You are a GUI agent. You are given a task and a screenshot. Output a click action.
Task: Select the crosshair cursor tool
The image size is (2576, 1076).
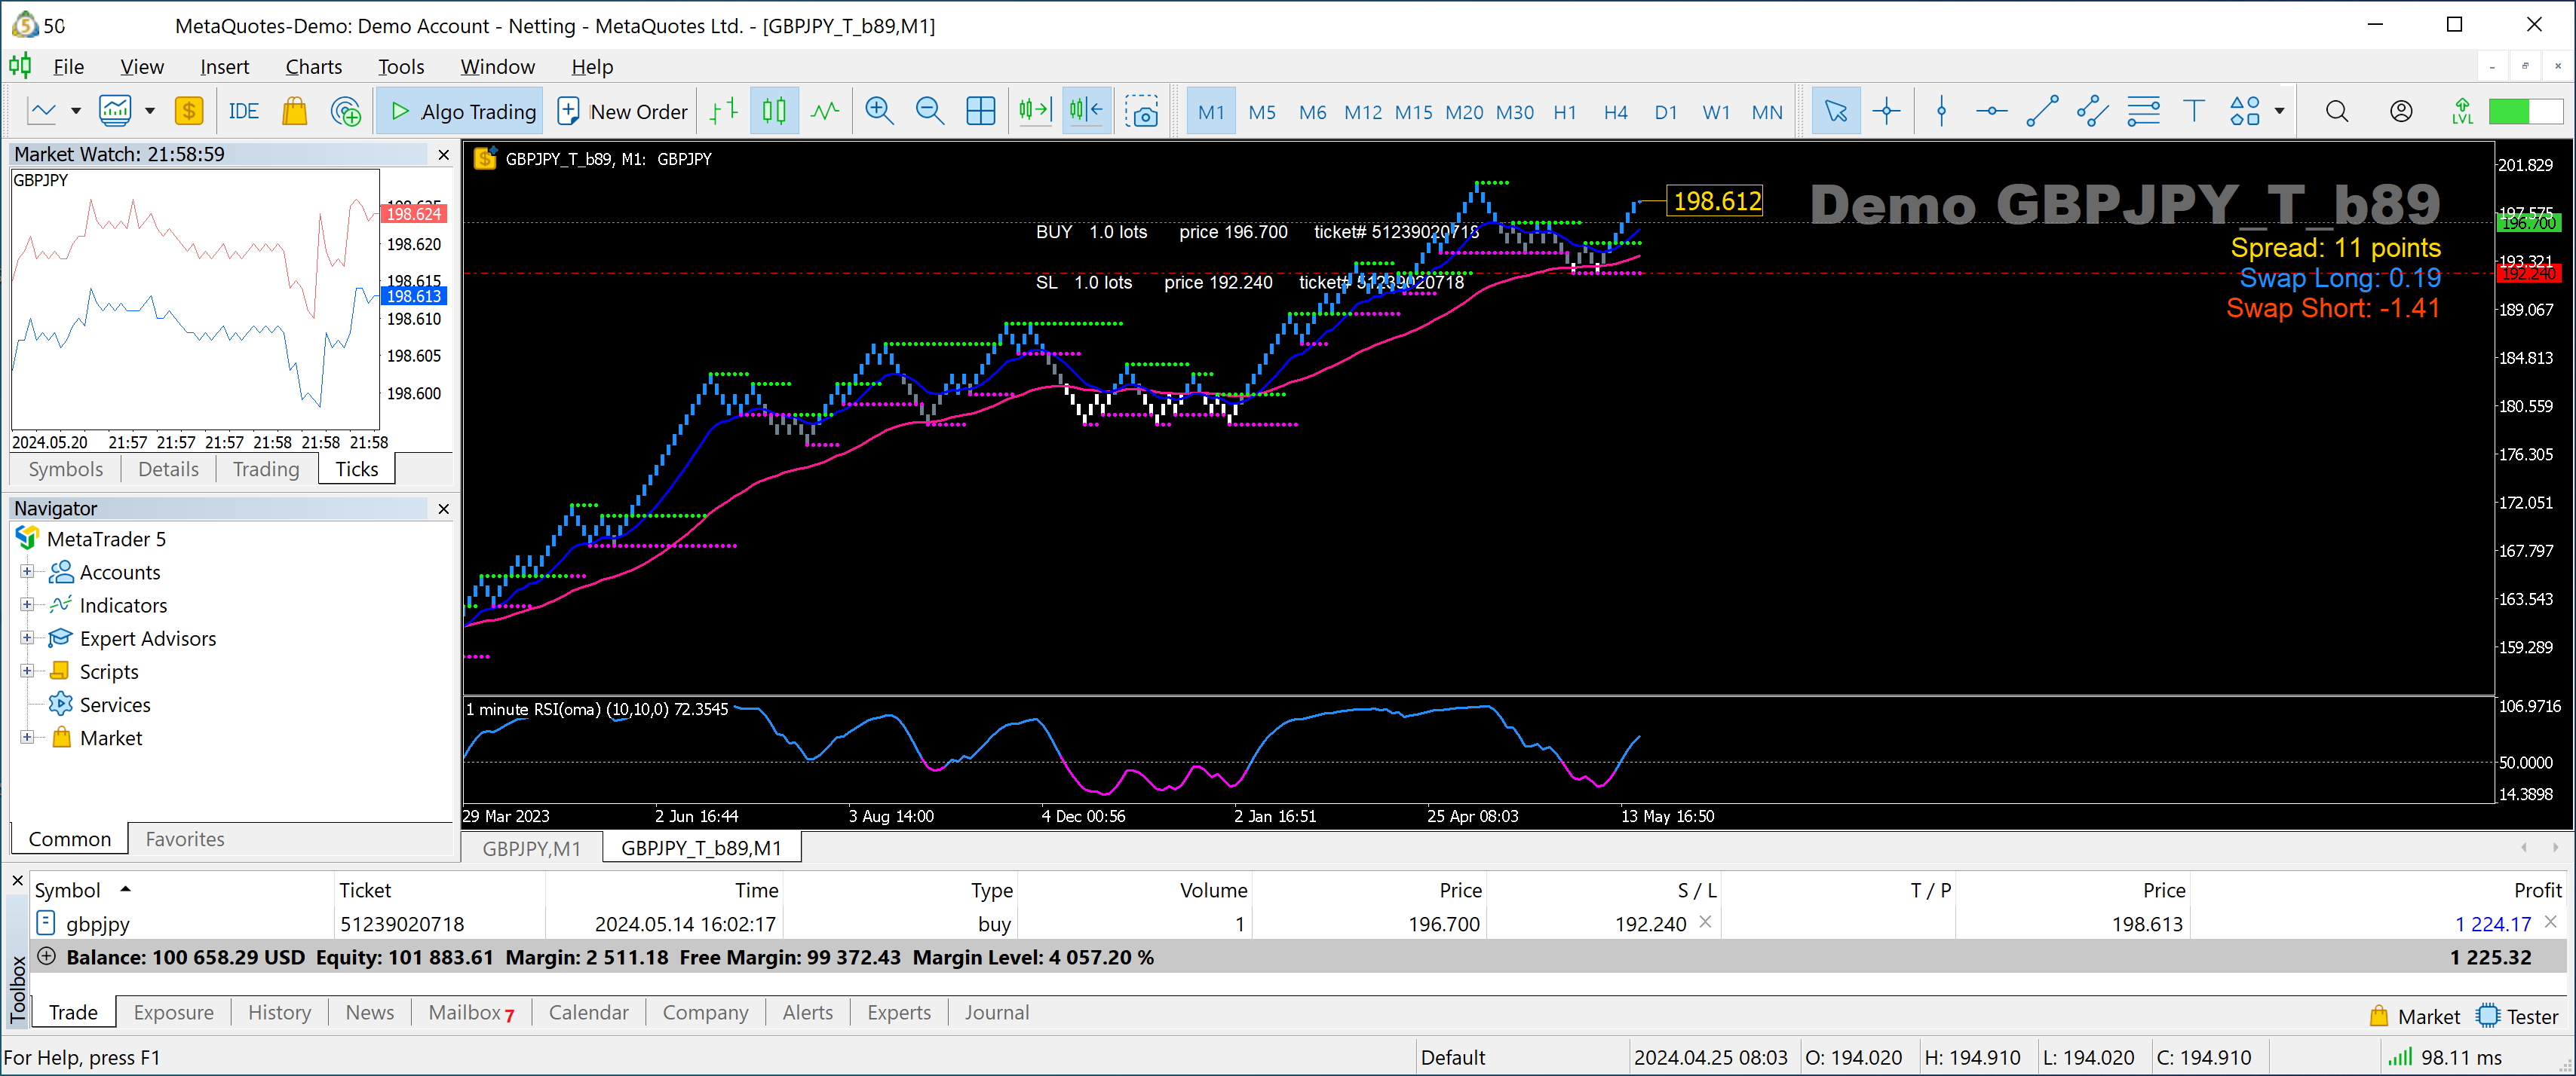tap(1886, 111)
